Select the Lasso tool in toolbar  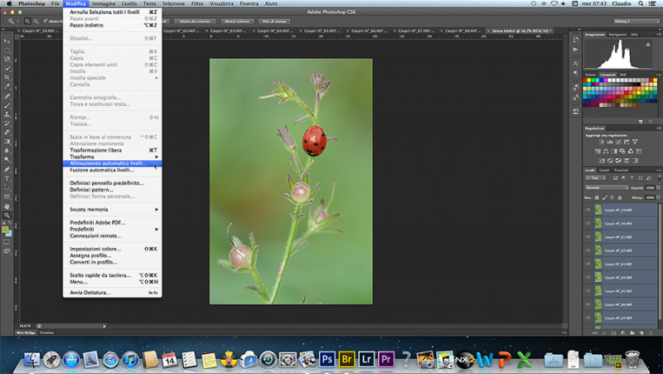7,59
